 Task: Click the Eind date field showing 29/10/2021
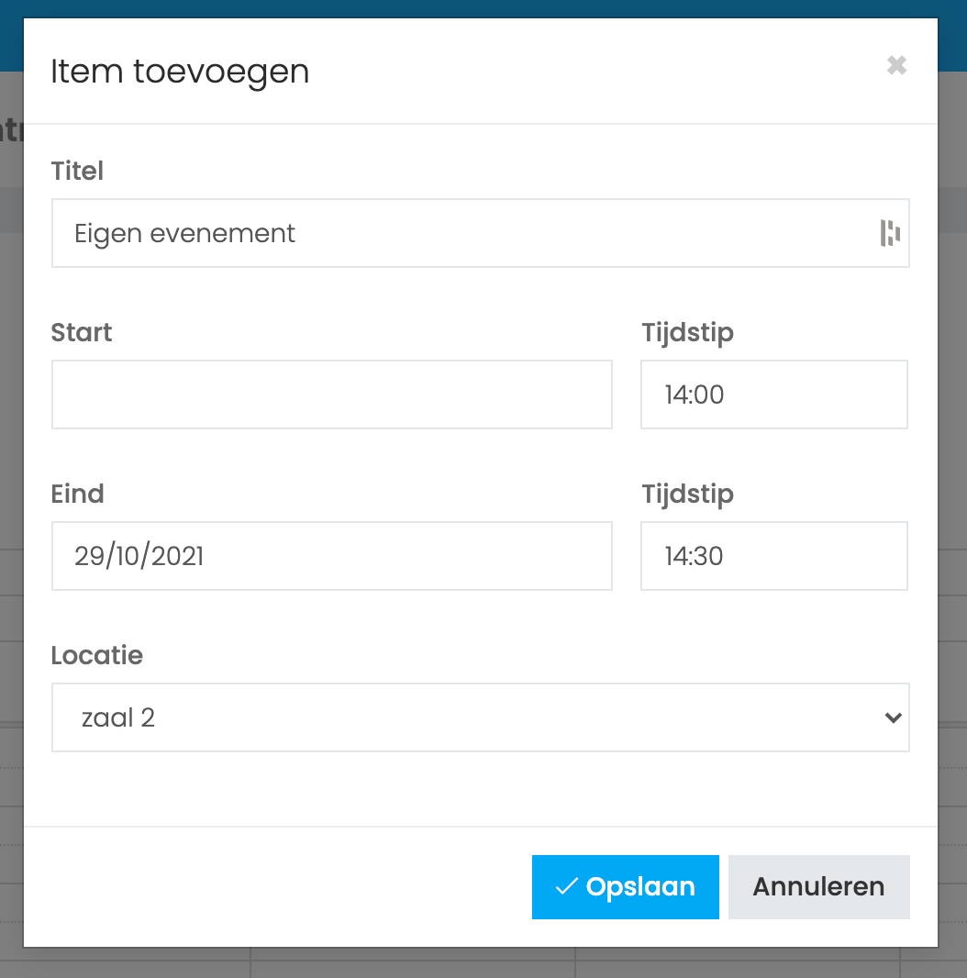point(332,556)
